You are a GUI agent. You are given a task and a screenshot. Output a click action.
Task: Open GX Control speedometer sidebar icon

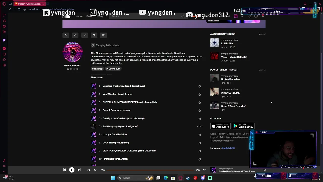[4, 15]
